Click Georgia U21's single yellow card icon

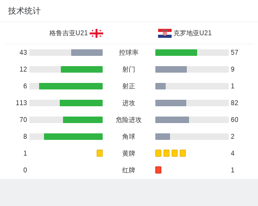(x=99, y=153)
